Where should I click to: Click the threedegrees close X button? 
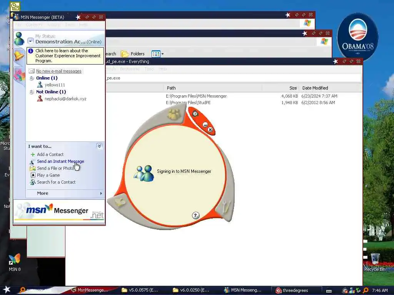(210, 130)
